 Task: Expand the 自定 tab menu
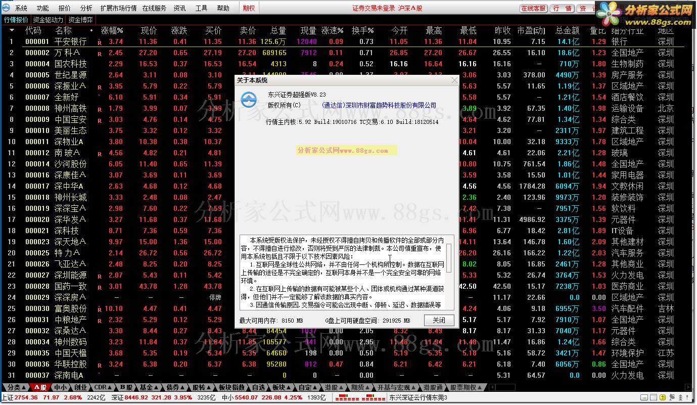click(x=316, y=388)
